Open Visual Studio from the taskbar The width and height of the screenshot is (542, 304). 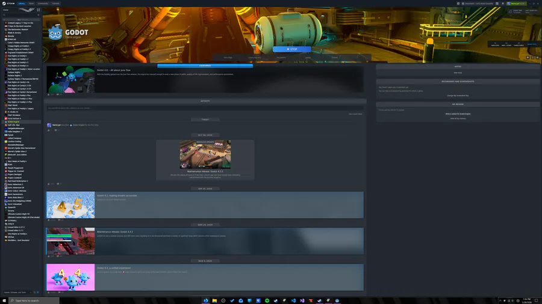tap(302, 300)
